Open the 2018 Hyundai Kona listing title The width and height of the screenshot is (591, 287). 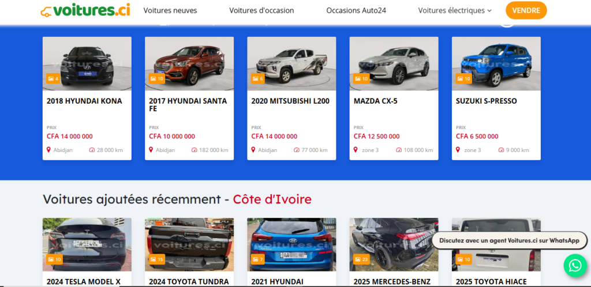84,101
